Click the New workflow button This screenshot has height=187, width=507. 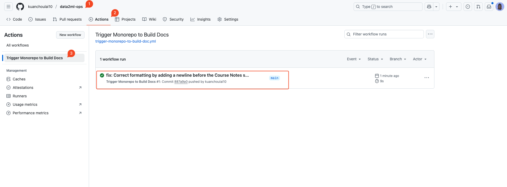coord(70,35)
